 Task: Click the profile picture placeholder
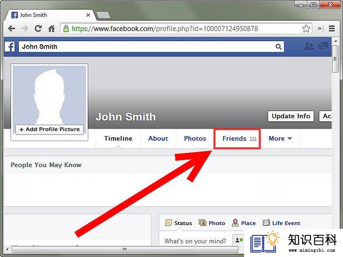[x=49, y=95]
